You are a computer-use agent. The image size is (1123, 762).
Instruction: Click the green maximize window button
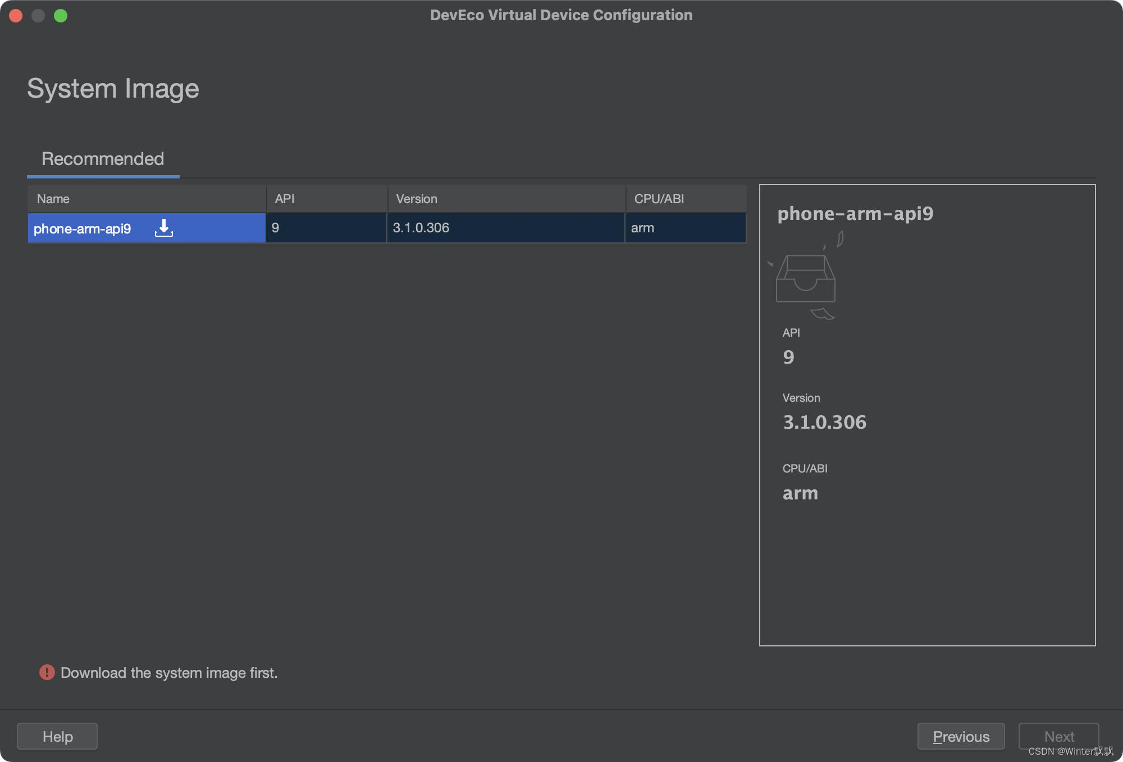[x=61, y=15]
